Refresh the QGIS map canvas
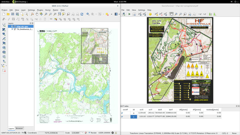 point(82,14)
